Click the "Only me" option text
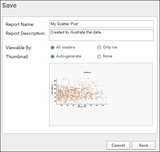The width and height of the screenshot is (160, 152). (110, 47)
